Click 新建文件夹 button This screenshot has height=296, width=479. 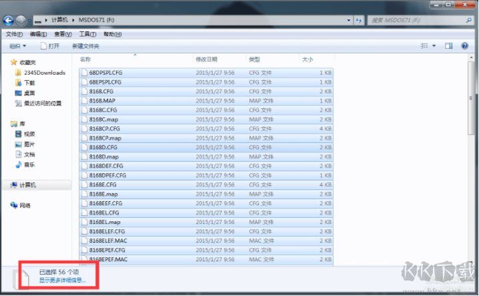coord(85,46)
